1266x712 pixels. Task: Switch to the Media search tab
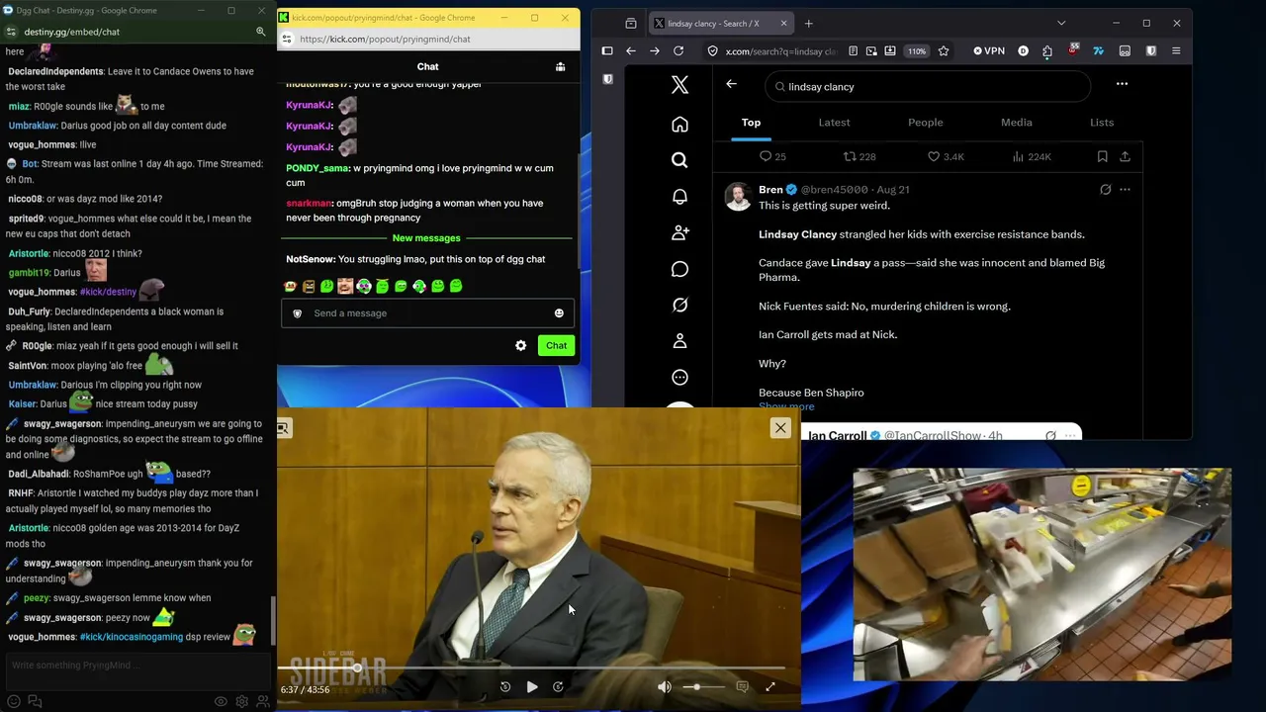coord(1016,123)
